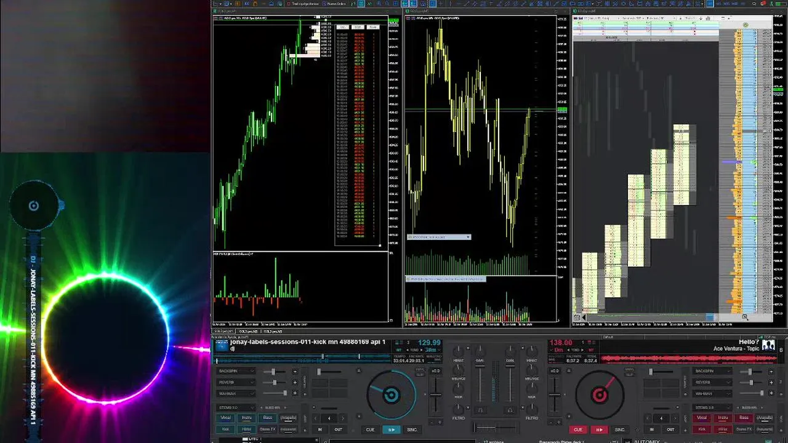Click left deck blue jog wheel

392,395
